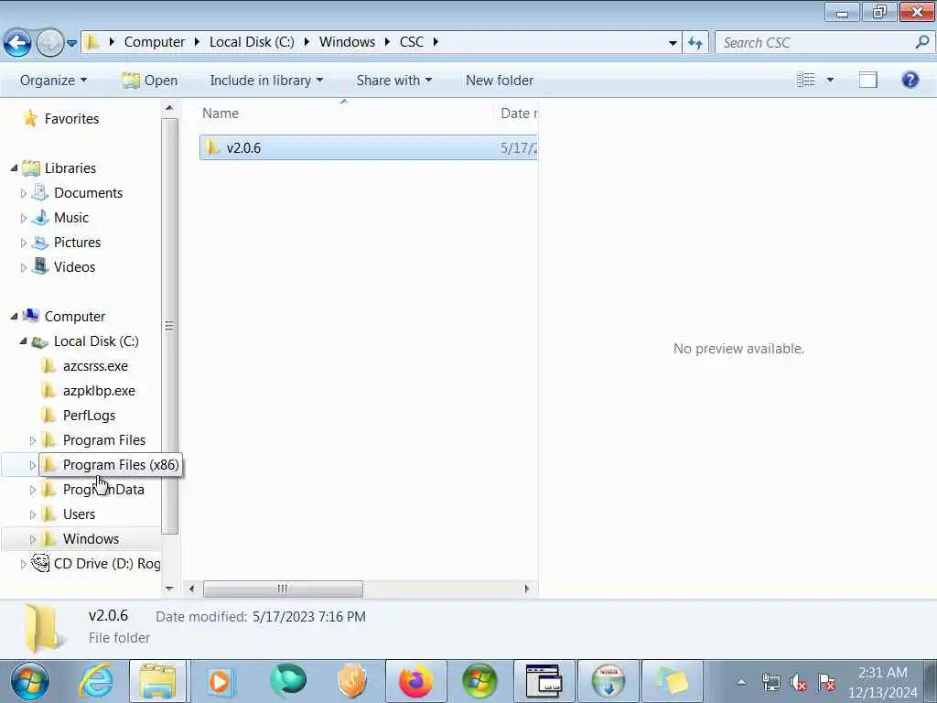Select the azpklbp.exe folder in tree

pyautogui.click(x=99, y=390)
